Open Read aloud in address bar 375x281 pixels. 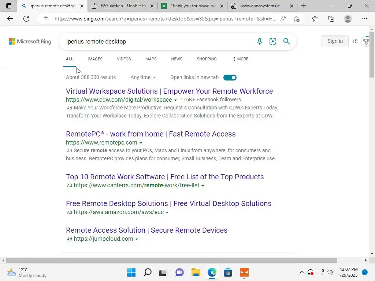pyautogui.click(x=283, y=19)
